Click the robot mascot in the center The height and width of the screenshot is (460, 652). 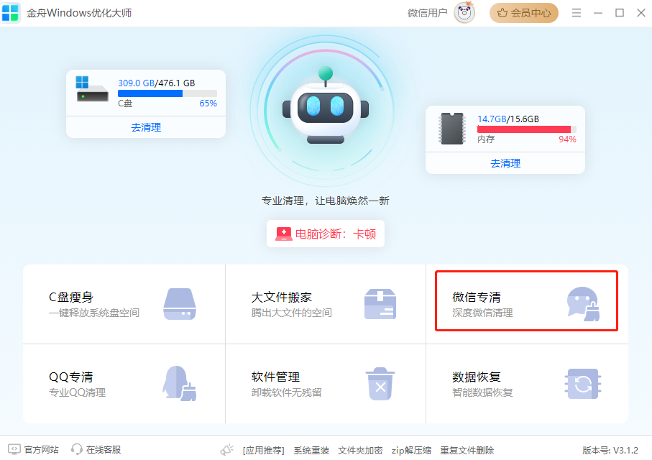[326, 105]
